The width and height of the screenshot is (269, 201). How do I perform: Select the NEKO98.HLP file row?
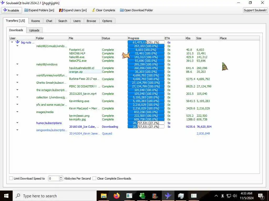coord(77,53)
